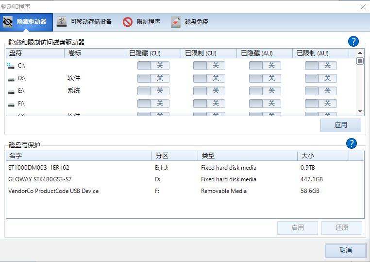This screenshot has width=370, height=262.
Task: Click the drive list scrollbar thumb
Action: (360, 61)
